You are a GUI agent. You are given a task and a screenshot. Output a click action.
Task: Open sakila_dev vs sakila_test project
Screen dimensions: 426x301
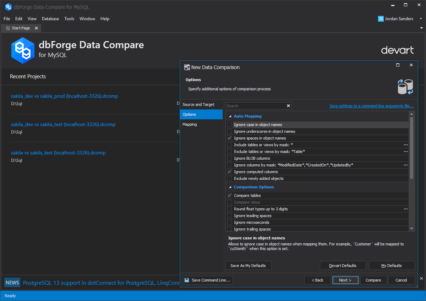tap(63, 124)
